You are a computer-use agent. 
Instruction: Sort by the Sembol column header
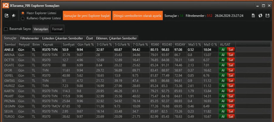click(10, 44)
